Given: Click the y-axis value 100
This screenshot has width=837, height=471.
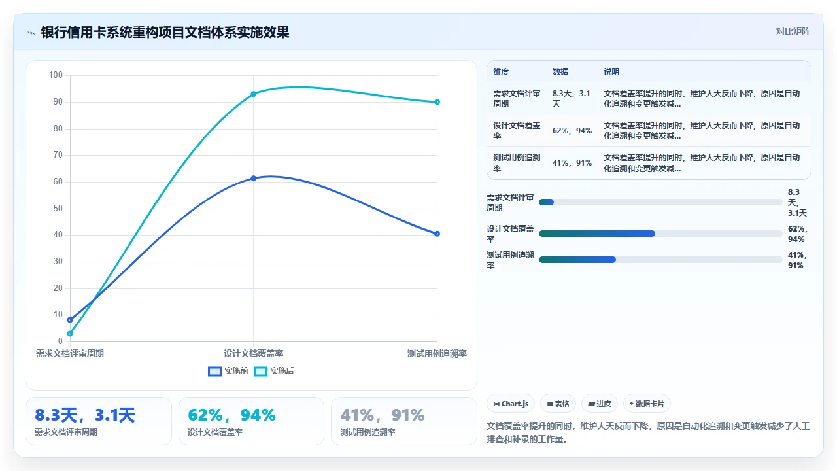Looking at the screenshot, I should pos(56,75).
